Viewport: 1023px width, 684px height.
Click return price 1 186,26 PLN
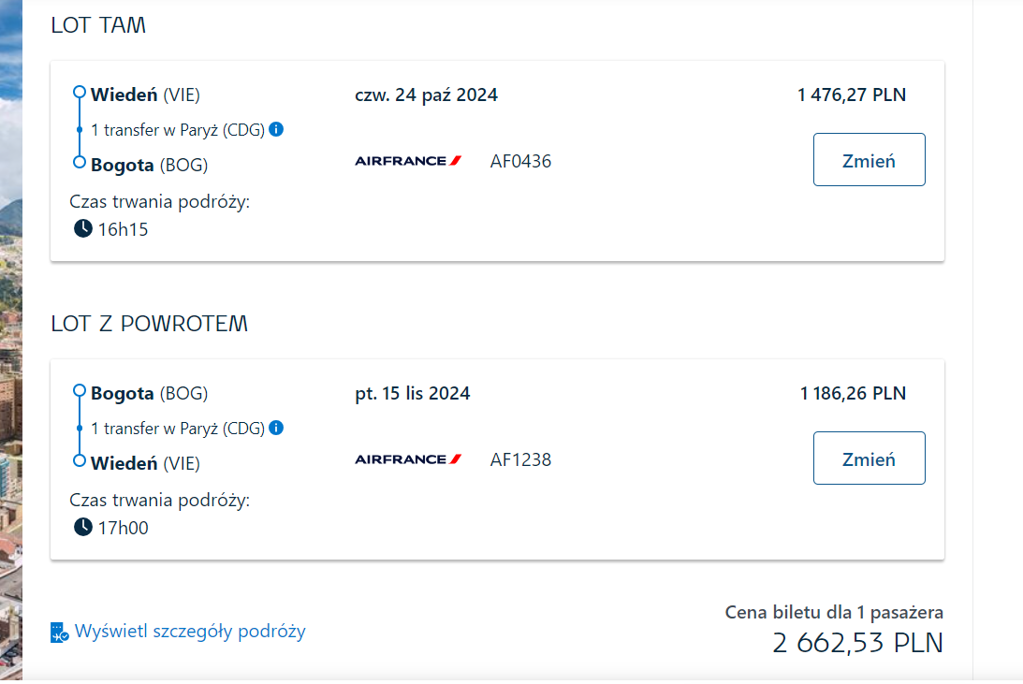tap(853, 394)
